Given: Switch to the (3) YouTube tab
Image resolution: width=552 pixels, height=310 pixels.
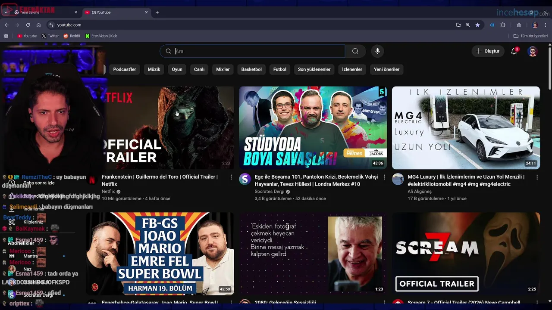Looking at the screenshot, I should point(116,12).
